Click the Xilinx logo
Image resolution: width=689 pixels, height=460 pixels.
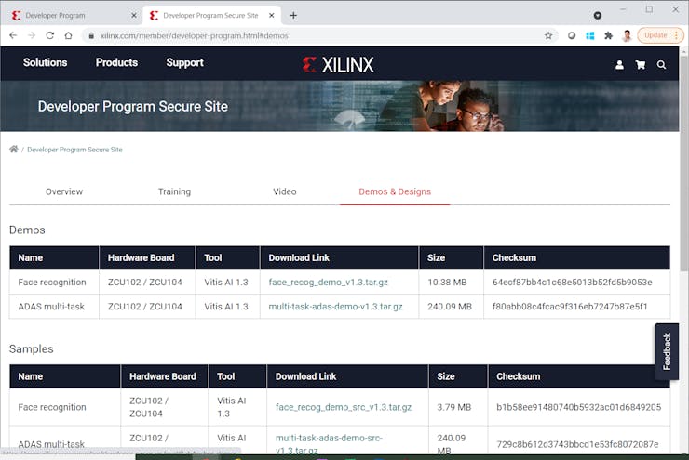coord(338,65)
